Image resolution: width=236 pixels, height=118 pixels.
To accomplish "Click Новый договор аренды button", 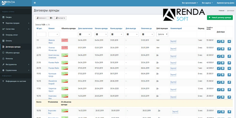I will 220,17.
